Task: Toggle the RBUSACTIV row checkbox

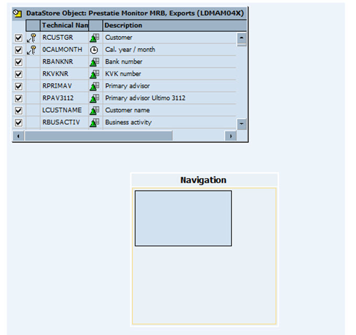Action: 19,122
